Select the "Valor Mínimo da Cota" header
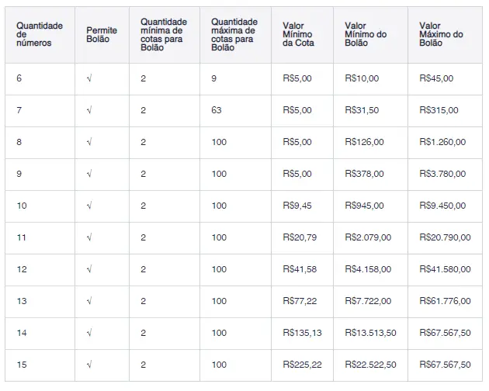 tap(298, 35)
